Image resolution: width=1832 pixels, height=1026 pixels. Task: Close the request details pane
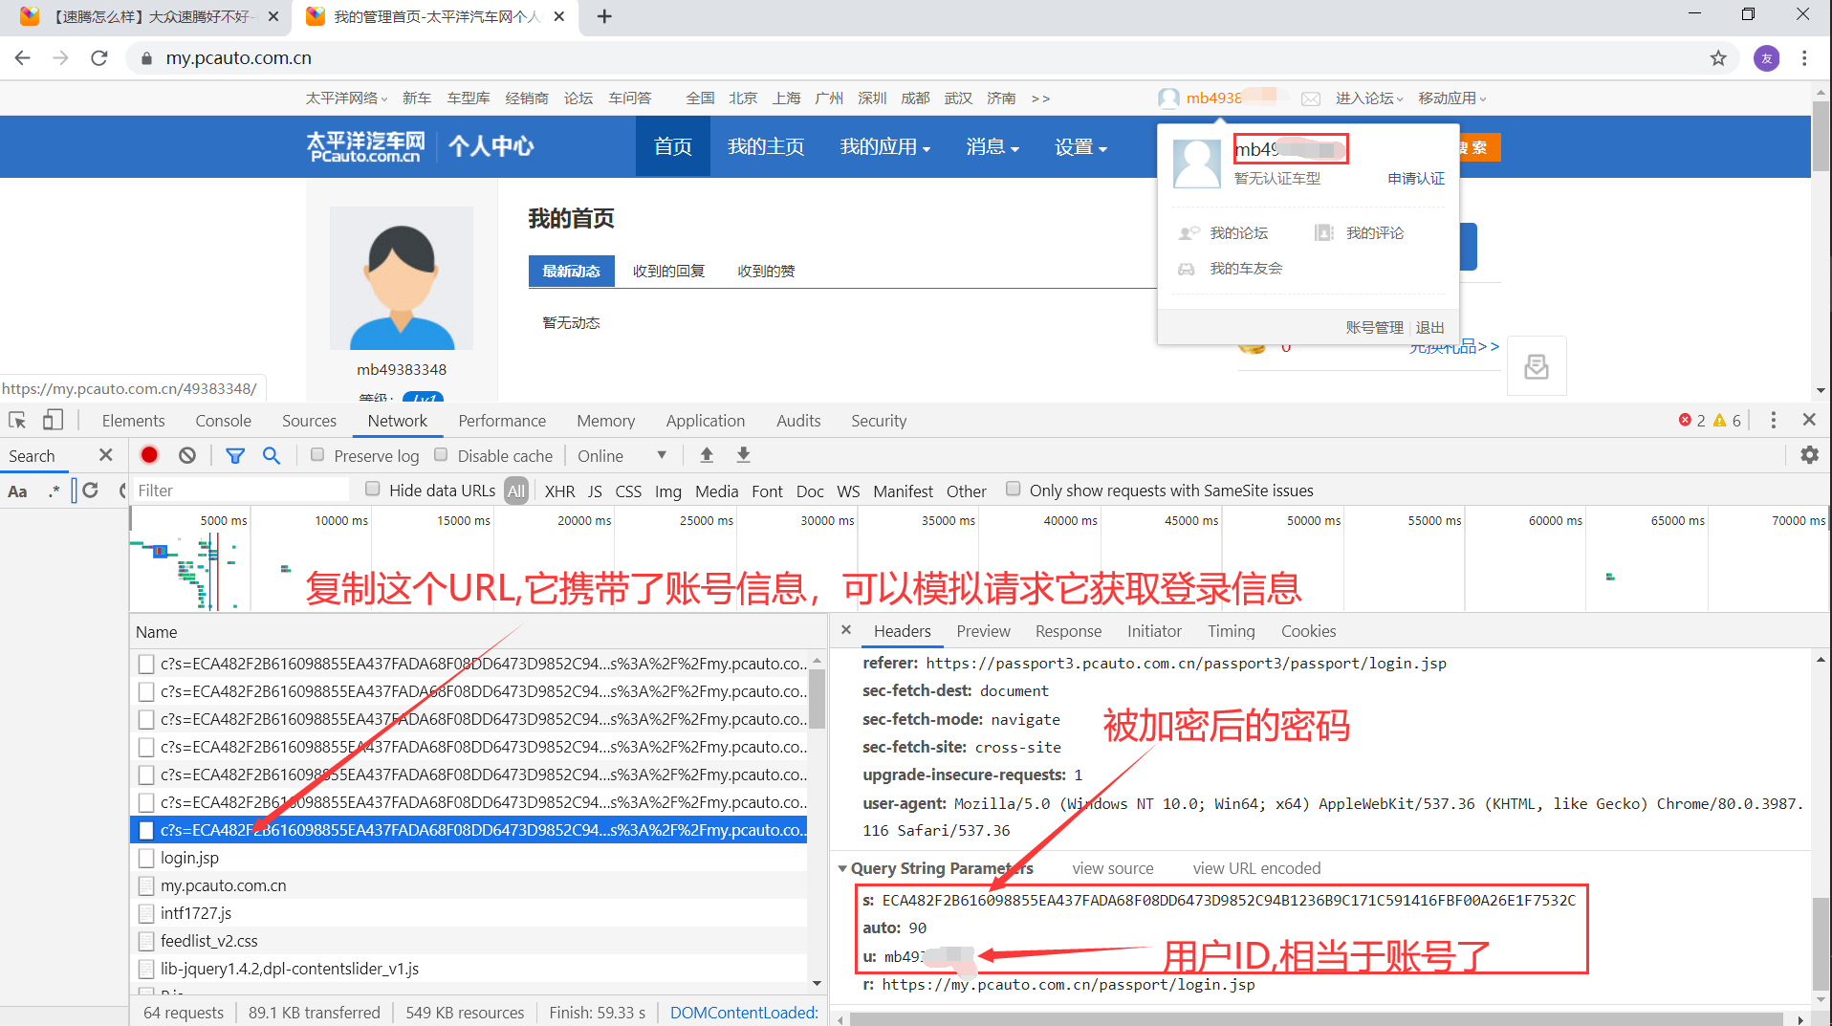pos(846,630)
